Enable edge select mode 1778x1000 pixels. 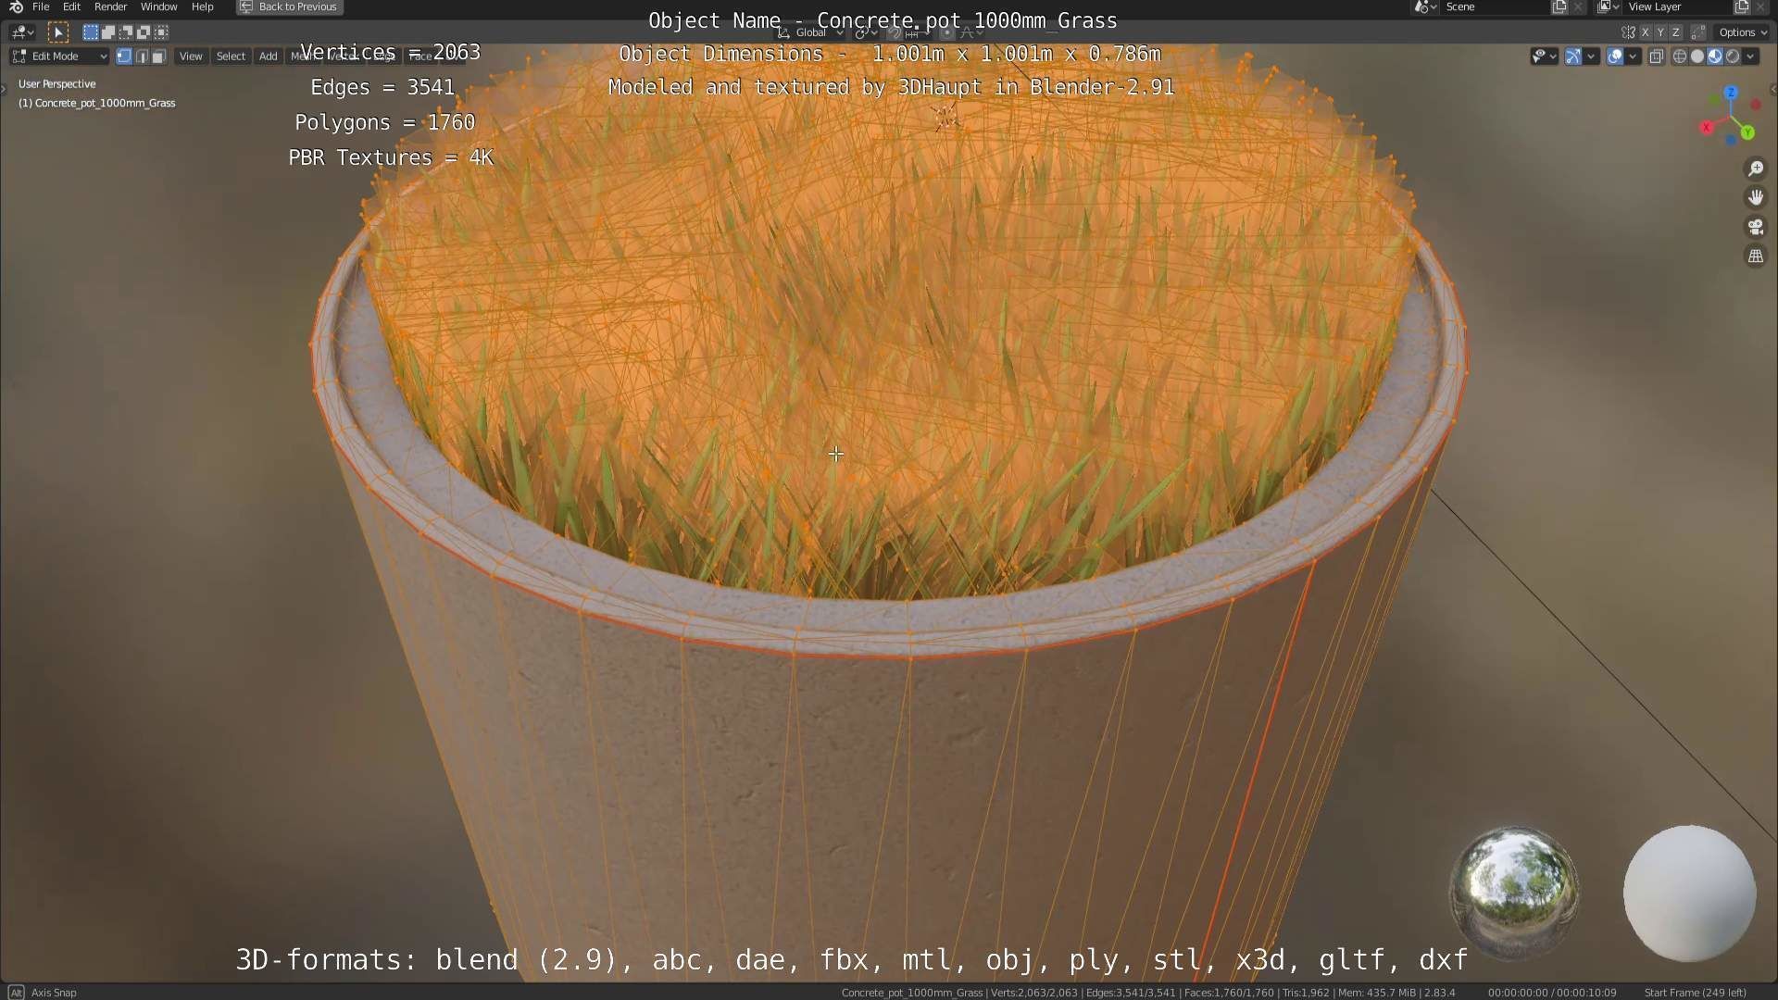[x=141, y=56]
